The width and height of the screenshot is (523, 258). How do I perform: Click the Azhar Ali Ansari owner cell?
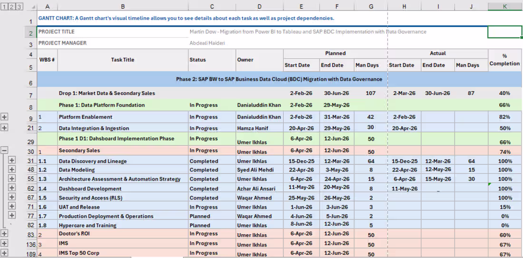(x=260, y=189)
